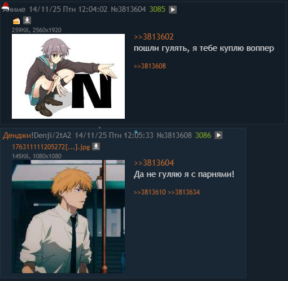Open post menu arrow next to 3086

(x=219, y=135)
